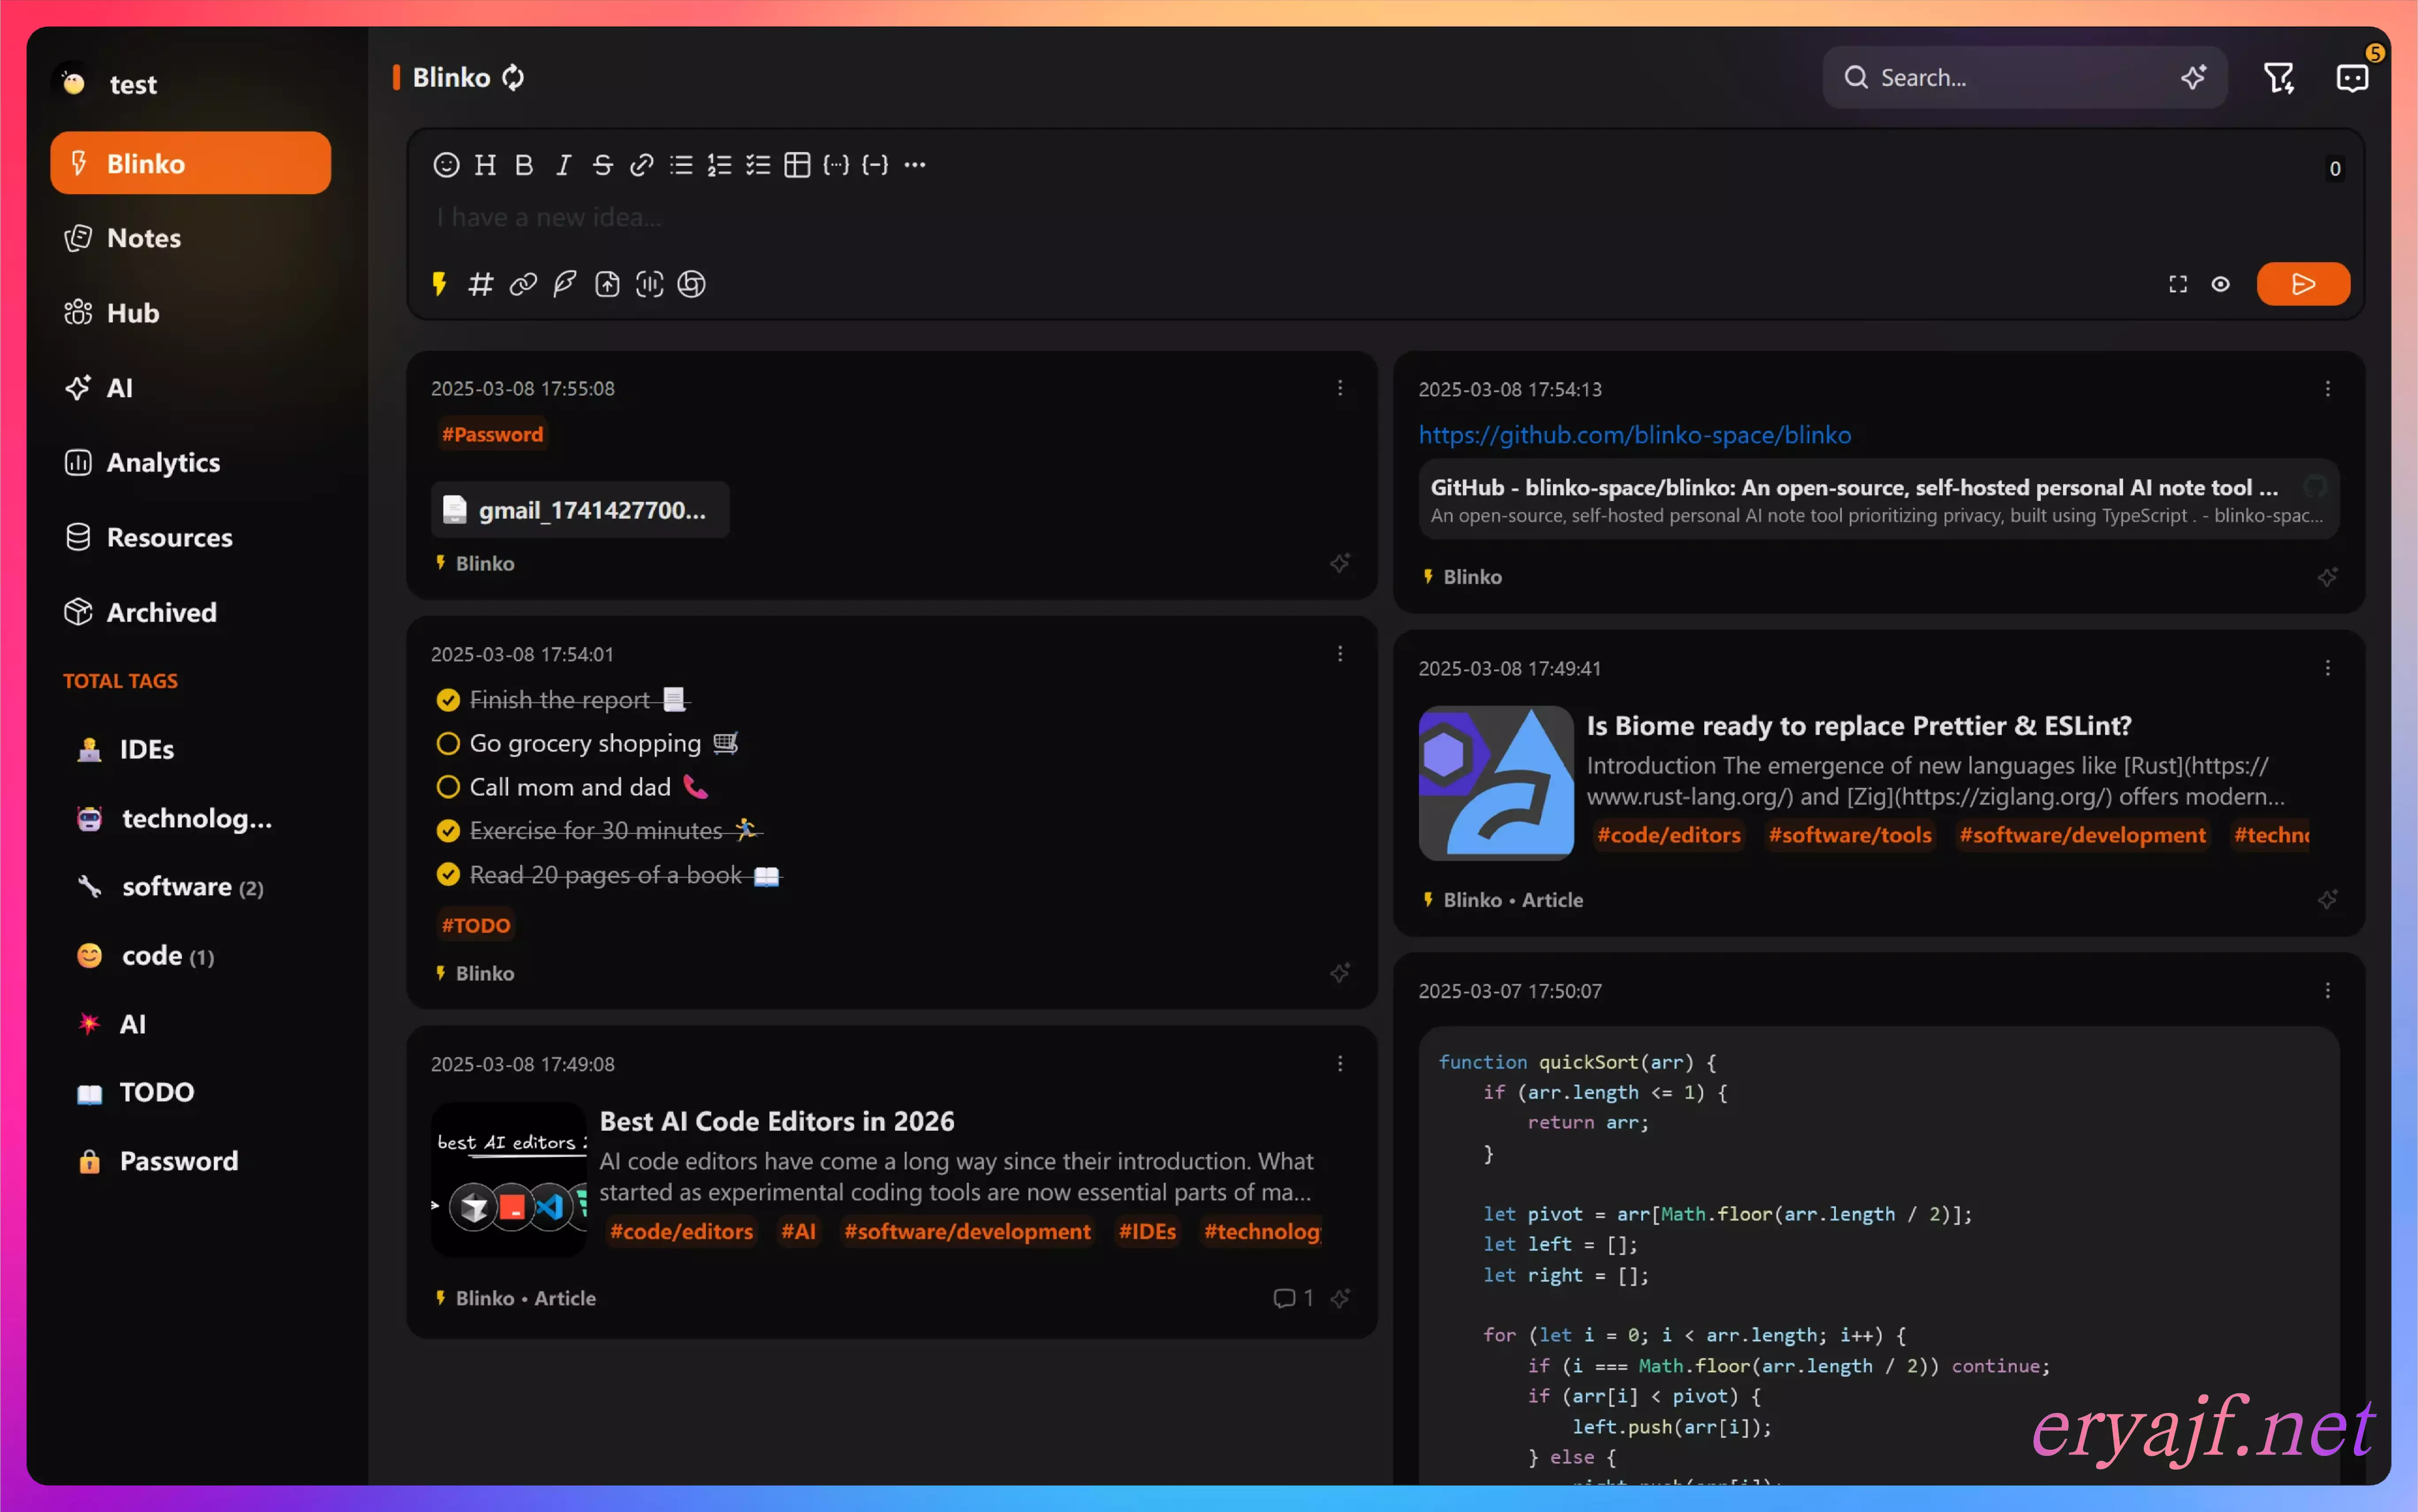Click #software/tools tag on Biome article
Screen dimensions: 2418x1512
1849,835
